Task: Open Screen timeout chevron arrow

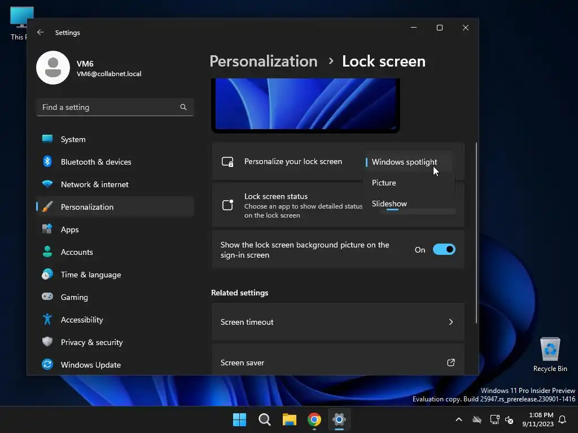Action: tap(451, 322)
